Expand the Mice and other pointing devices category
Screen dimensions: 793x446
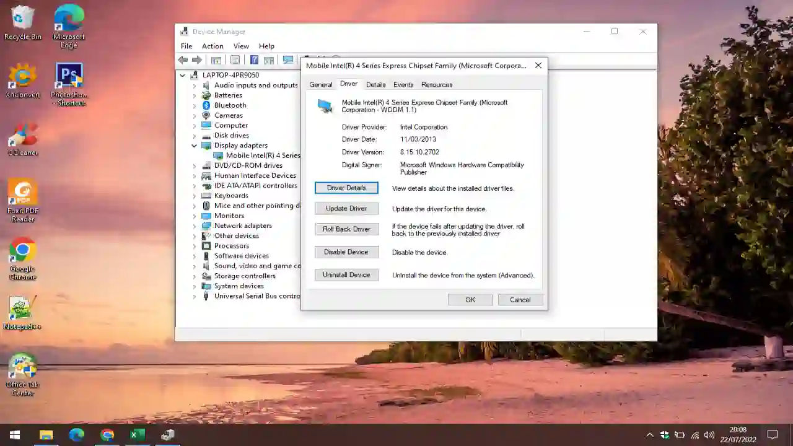tap(194, 206)
